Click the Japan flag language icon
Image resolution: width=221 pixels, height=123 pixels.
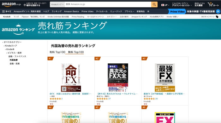pyautogui.click(x=163, y=5)
